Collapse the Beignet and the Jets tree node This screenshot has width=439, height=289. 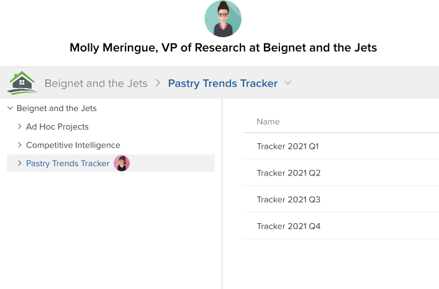coord(10,108)
